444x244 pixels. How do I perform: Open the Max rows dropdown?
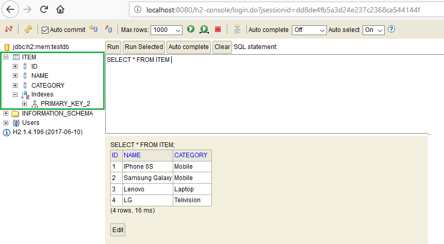pyautogui.click(x=167, y=30)
